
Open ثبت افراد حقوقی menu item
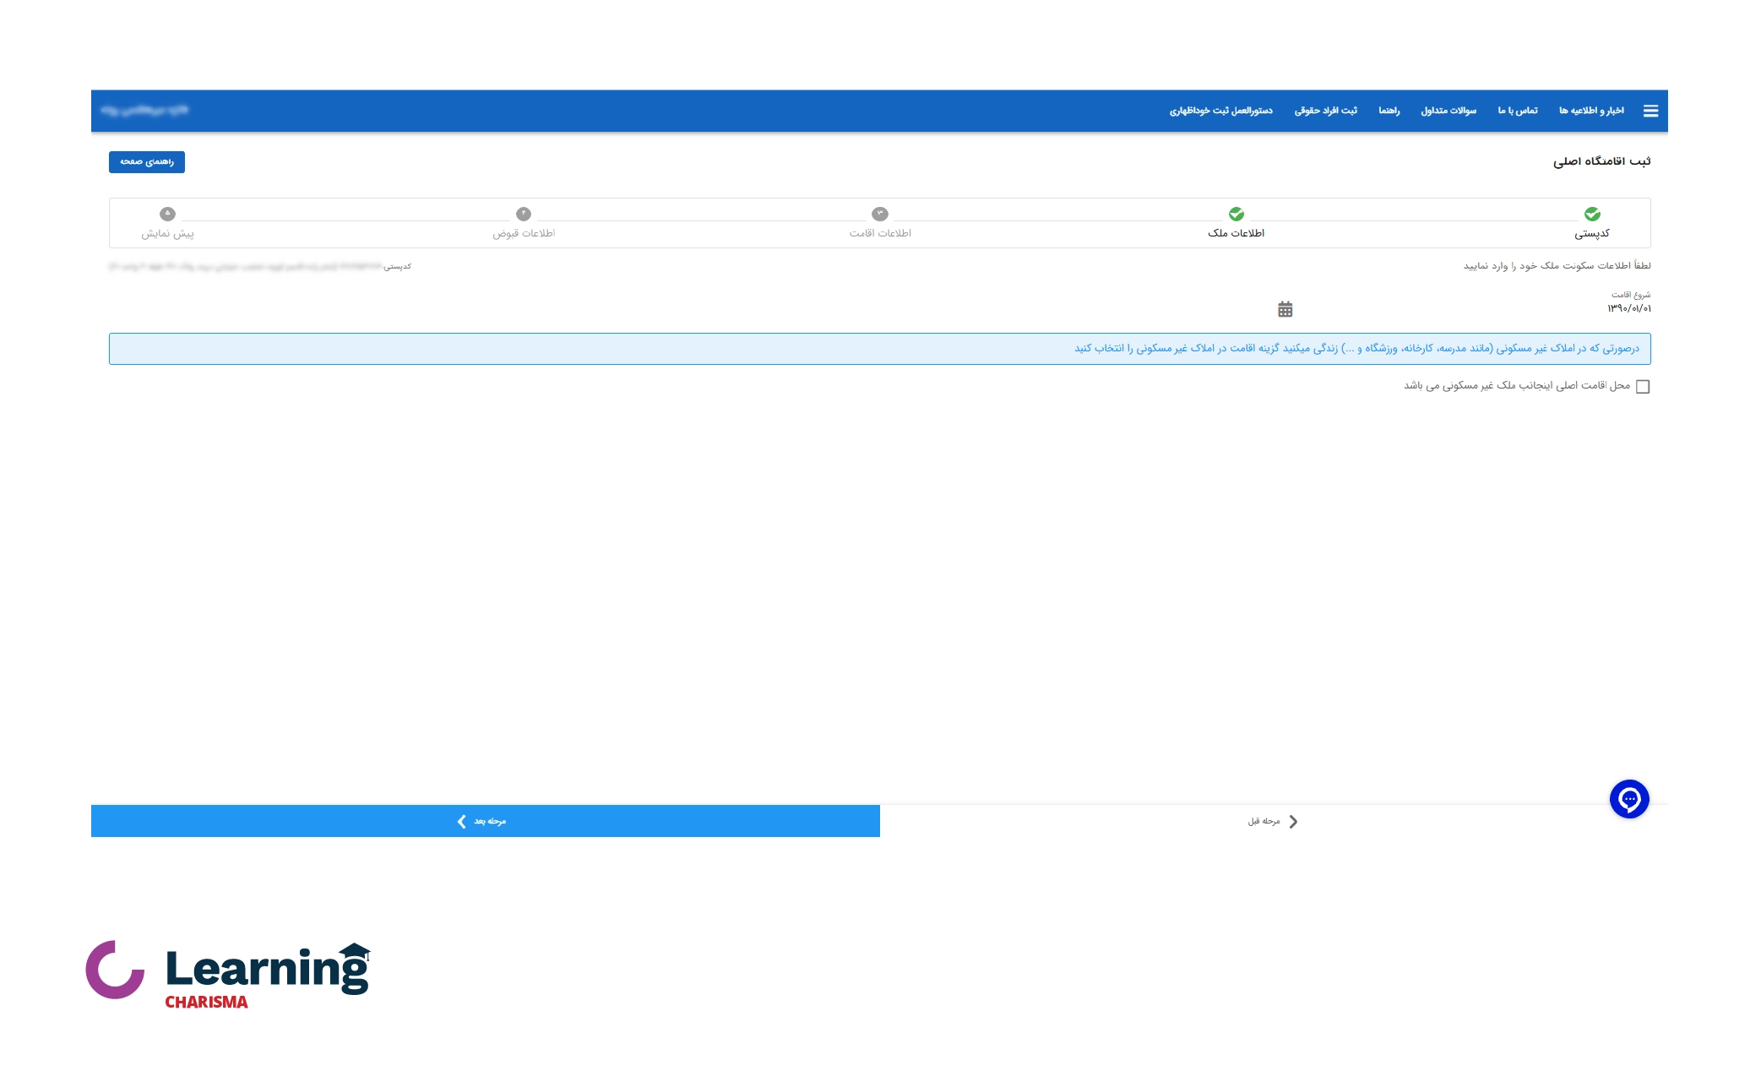[x=1325, y=111]
